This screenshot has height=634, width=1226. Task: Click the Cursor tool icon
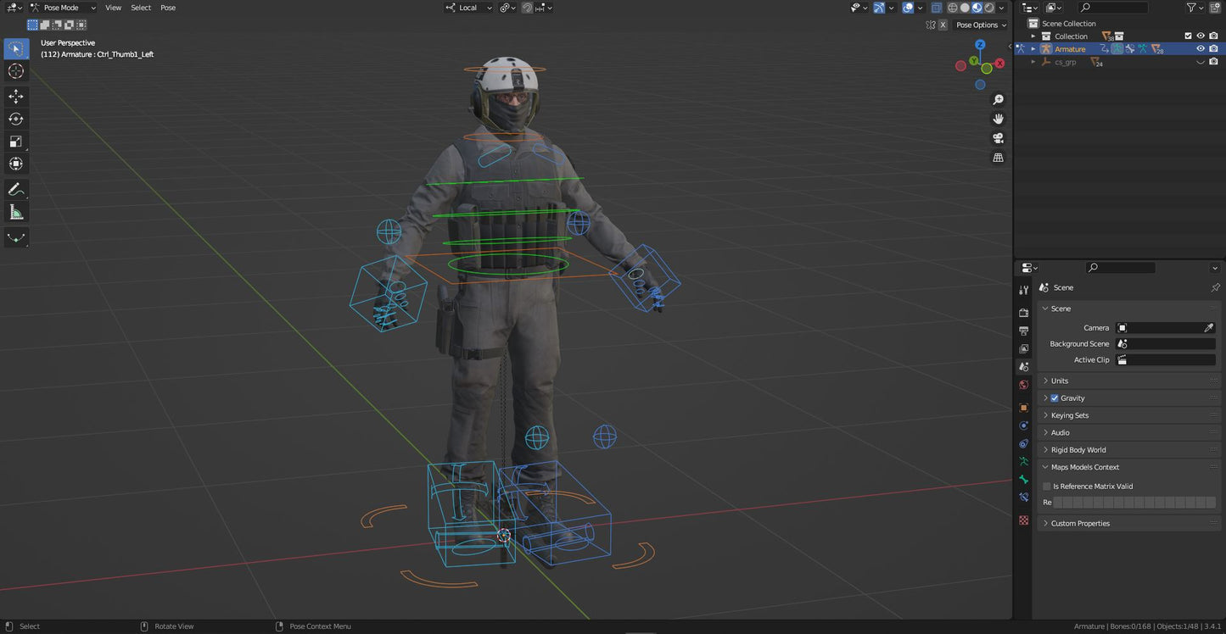point(16,71)
